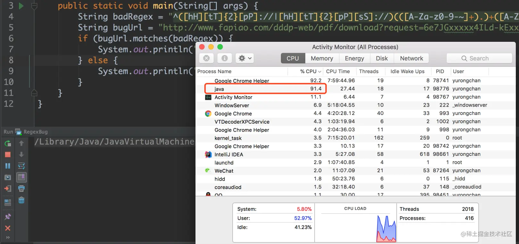Click the Process Name column header
519x244 pixels.
click(x=214, y=72)
